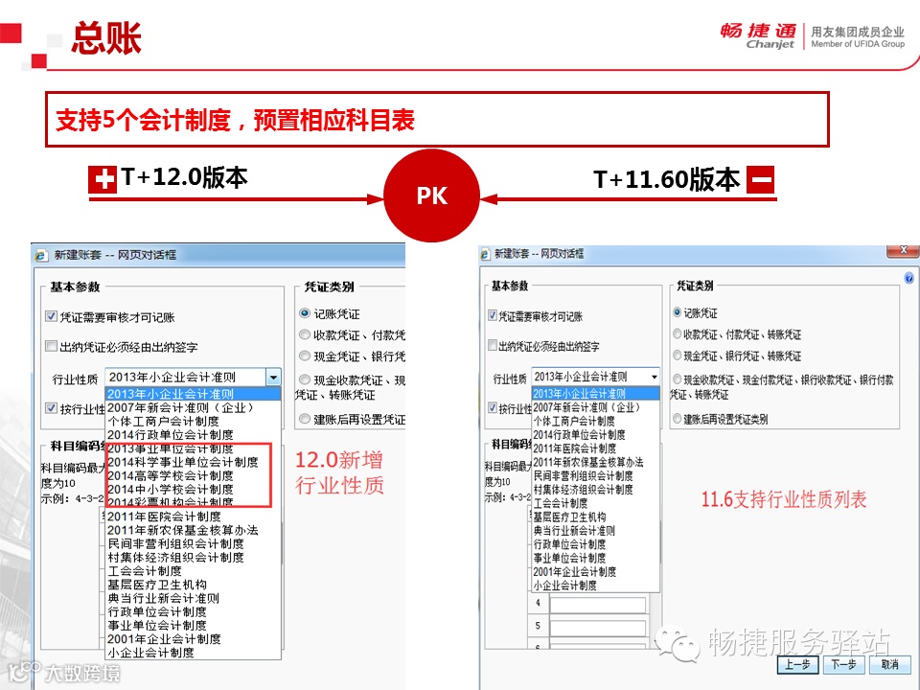Click the help question icon in right dialog
This screenshot has width=920, height=690.
[908, 278]
